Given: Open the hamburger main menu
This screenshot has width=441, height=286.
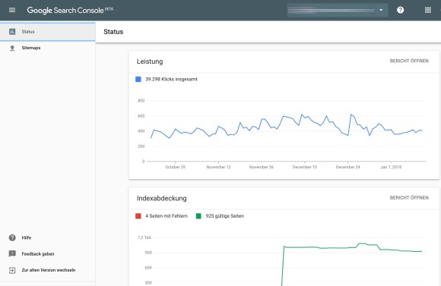Looking at the screenshot, I should pos(12,10).
